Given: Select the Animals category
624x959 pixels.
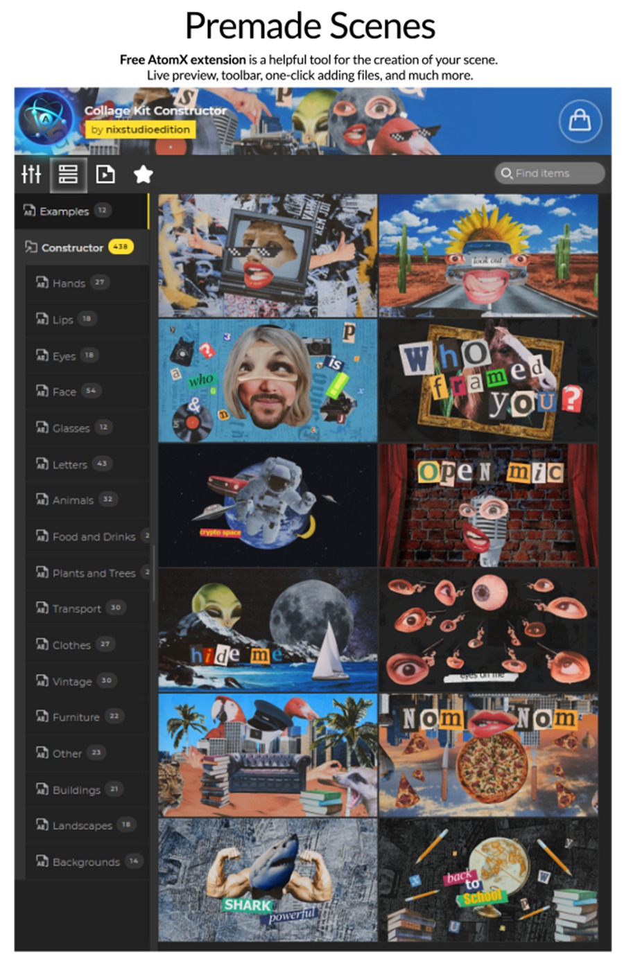Looking at the screenshot, I should point(73,500).
